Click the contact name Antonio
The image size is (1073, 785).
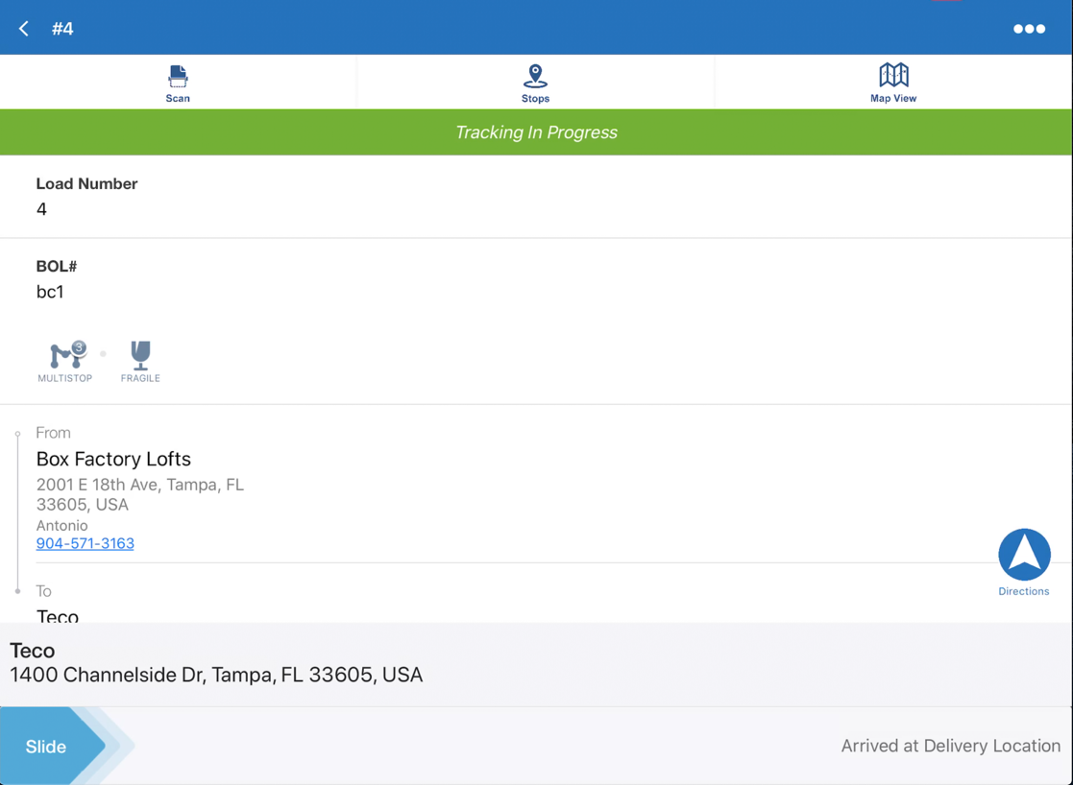click(x=61, y=525)
